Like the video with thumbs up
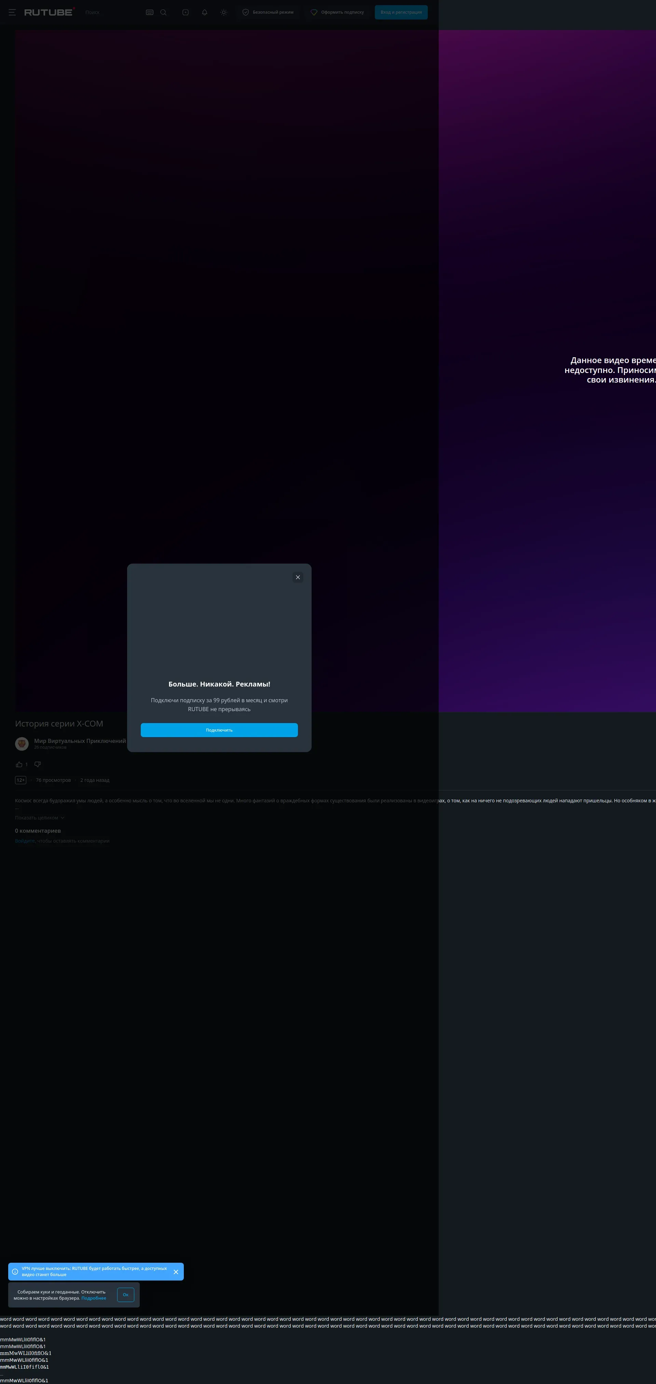 point(19,764)
